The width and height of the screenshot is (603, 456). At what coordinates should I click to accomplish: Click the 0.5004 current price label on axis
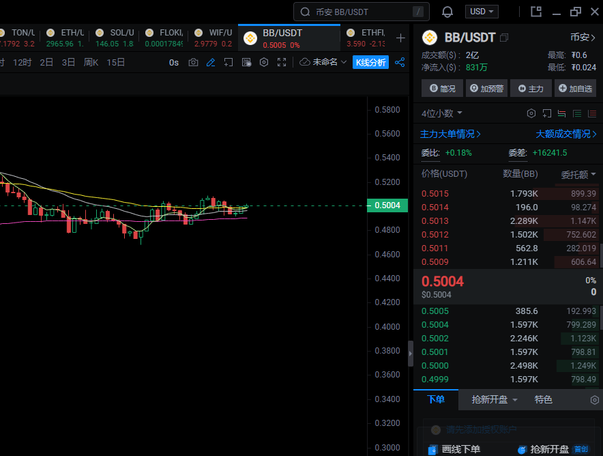coord(387,205)
